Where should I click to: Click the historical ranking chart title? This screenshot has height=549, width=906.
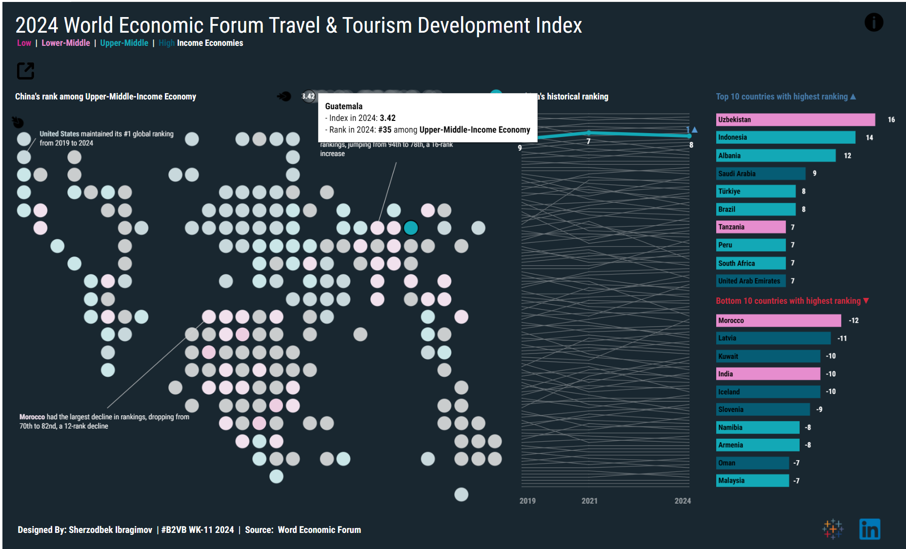[x=573, y=97]
